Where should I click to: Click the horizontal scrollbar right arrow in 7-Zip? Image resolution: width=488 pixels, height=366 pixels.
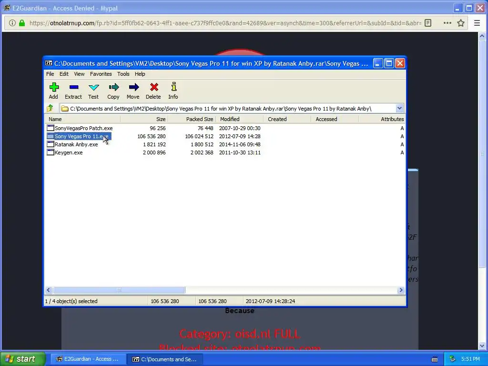point(401,290)
